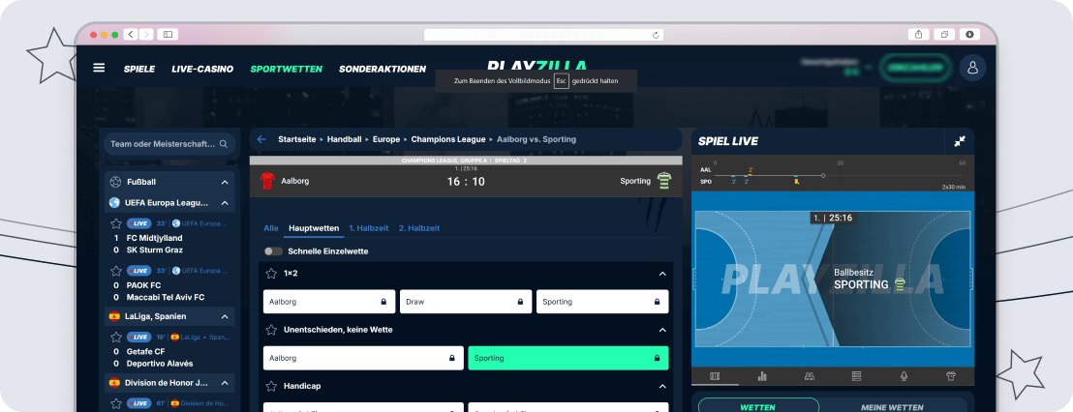The width and height of the screenshot is (1073, 412).
Task: Switch to the 1. Halbzeit tab
Action: [369, 228]
